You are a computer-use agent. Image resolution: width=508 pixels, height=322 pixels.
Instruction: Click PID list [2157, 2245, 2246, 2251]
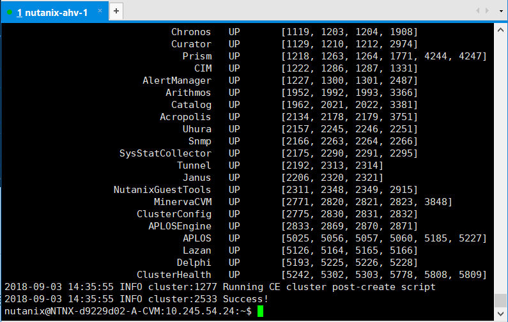[x=350, y=129]
